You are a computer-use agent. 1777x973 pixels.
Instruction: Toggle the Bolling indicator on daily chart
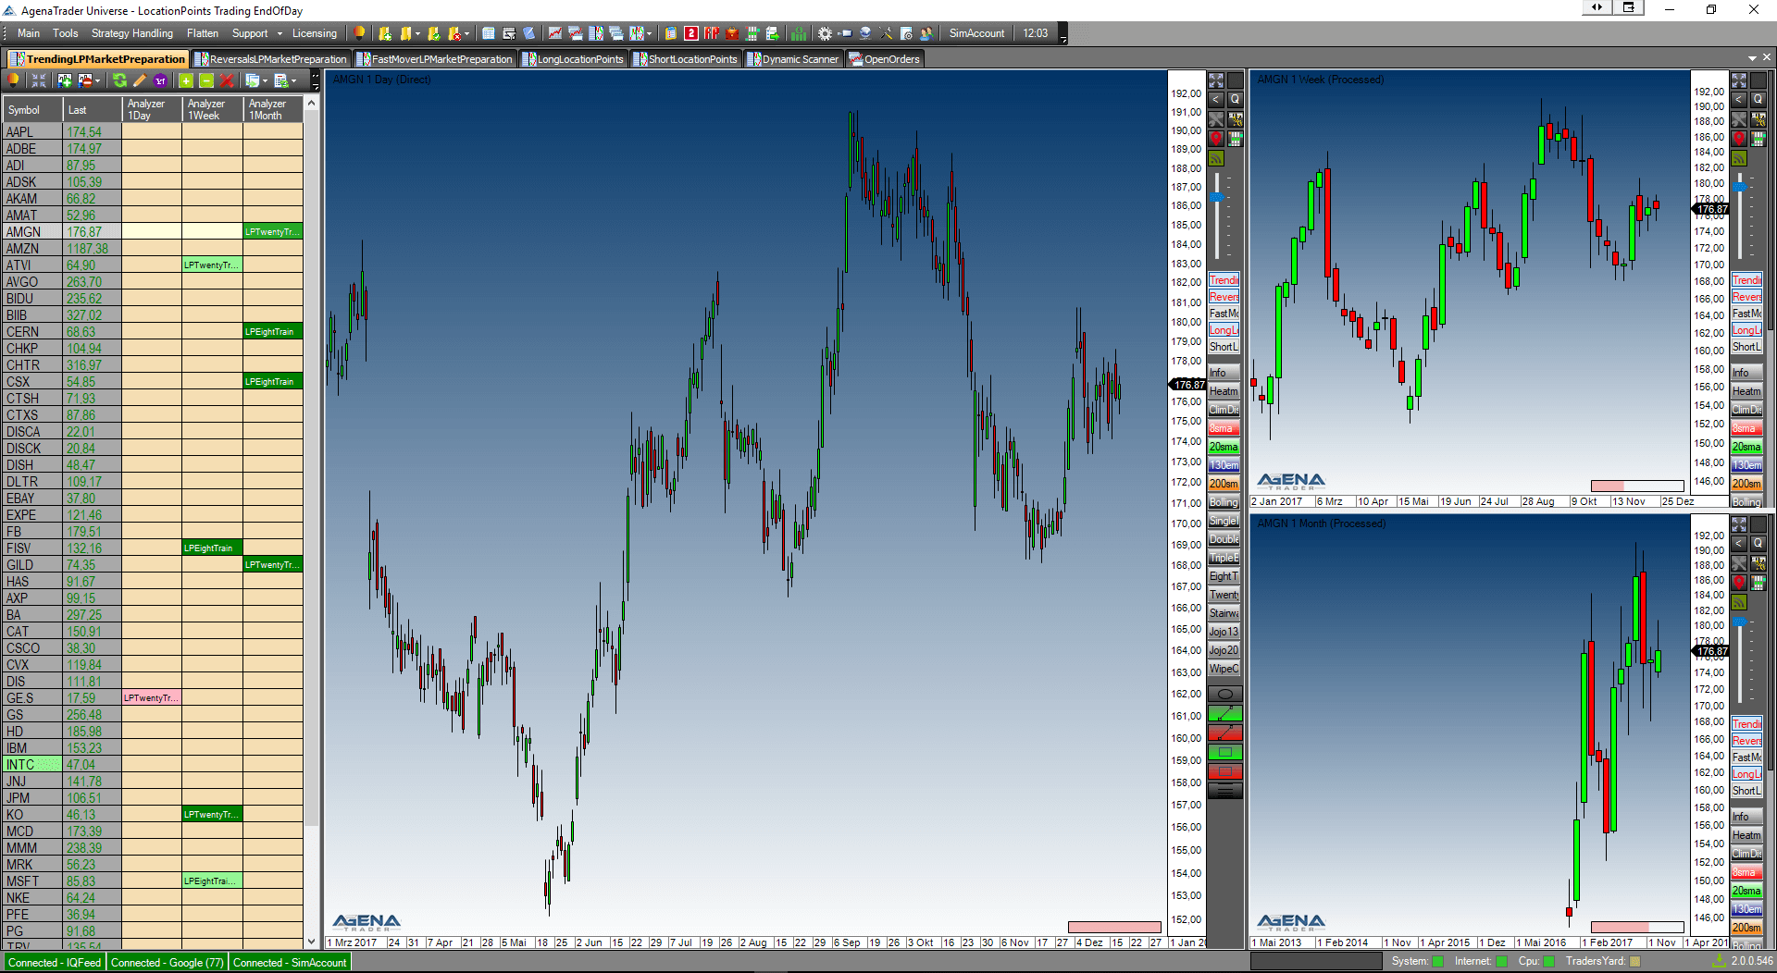(1224, 502)
